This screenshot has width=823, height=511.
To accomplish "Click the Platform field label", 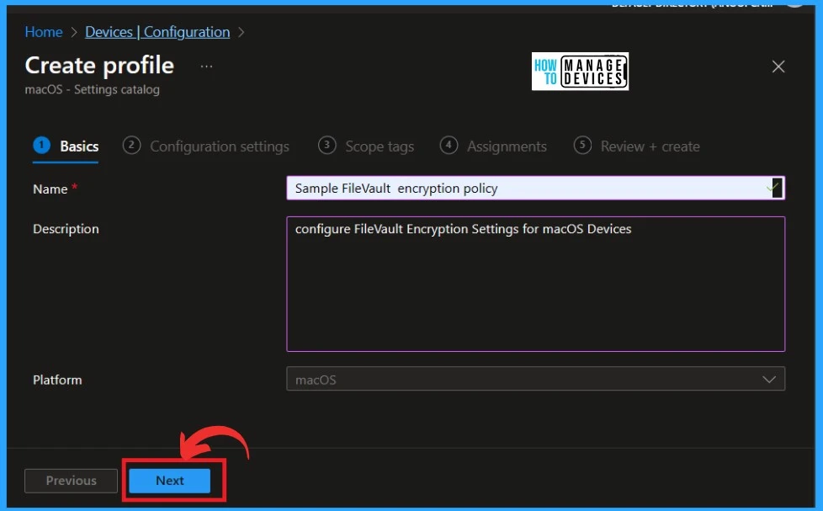I will click(57, 380).
